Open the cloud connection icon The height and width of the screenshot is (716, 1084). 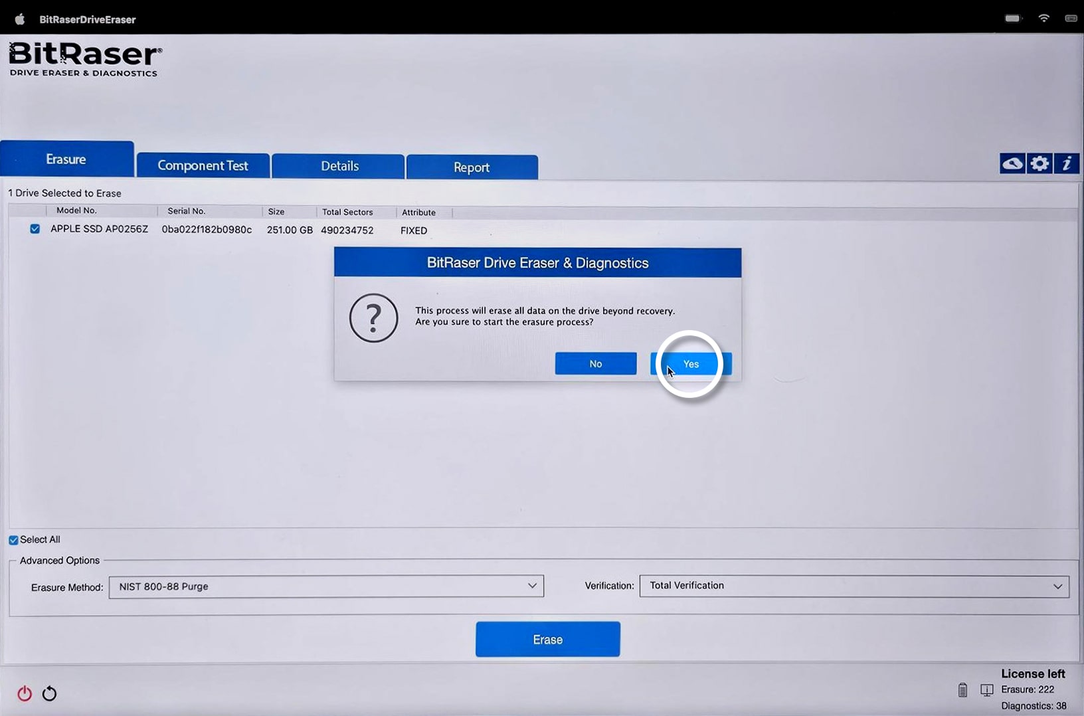point(1012,163)
